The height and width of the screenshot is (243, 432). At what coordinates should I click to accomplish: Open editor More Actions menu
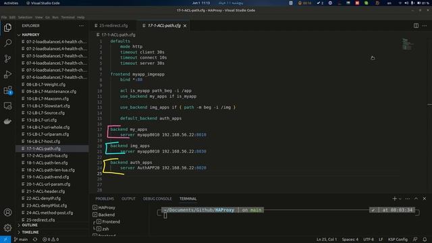[425, 26]
